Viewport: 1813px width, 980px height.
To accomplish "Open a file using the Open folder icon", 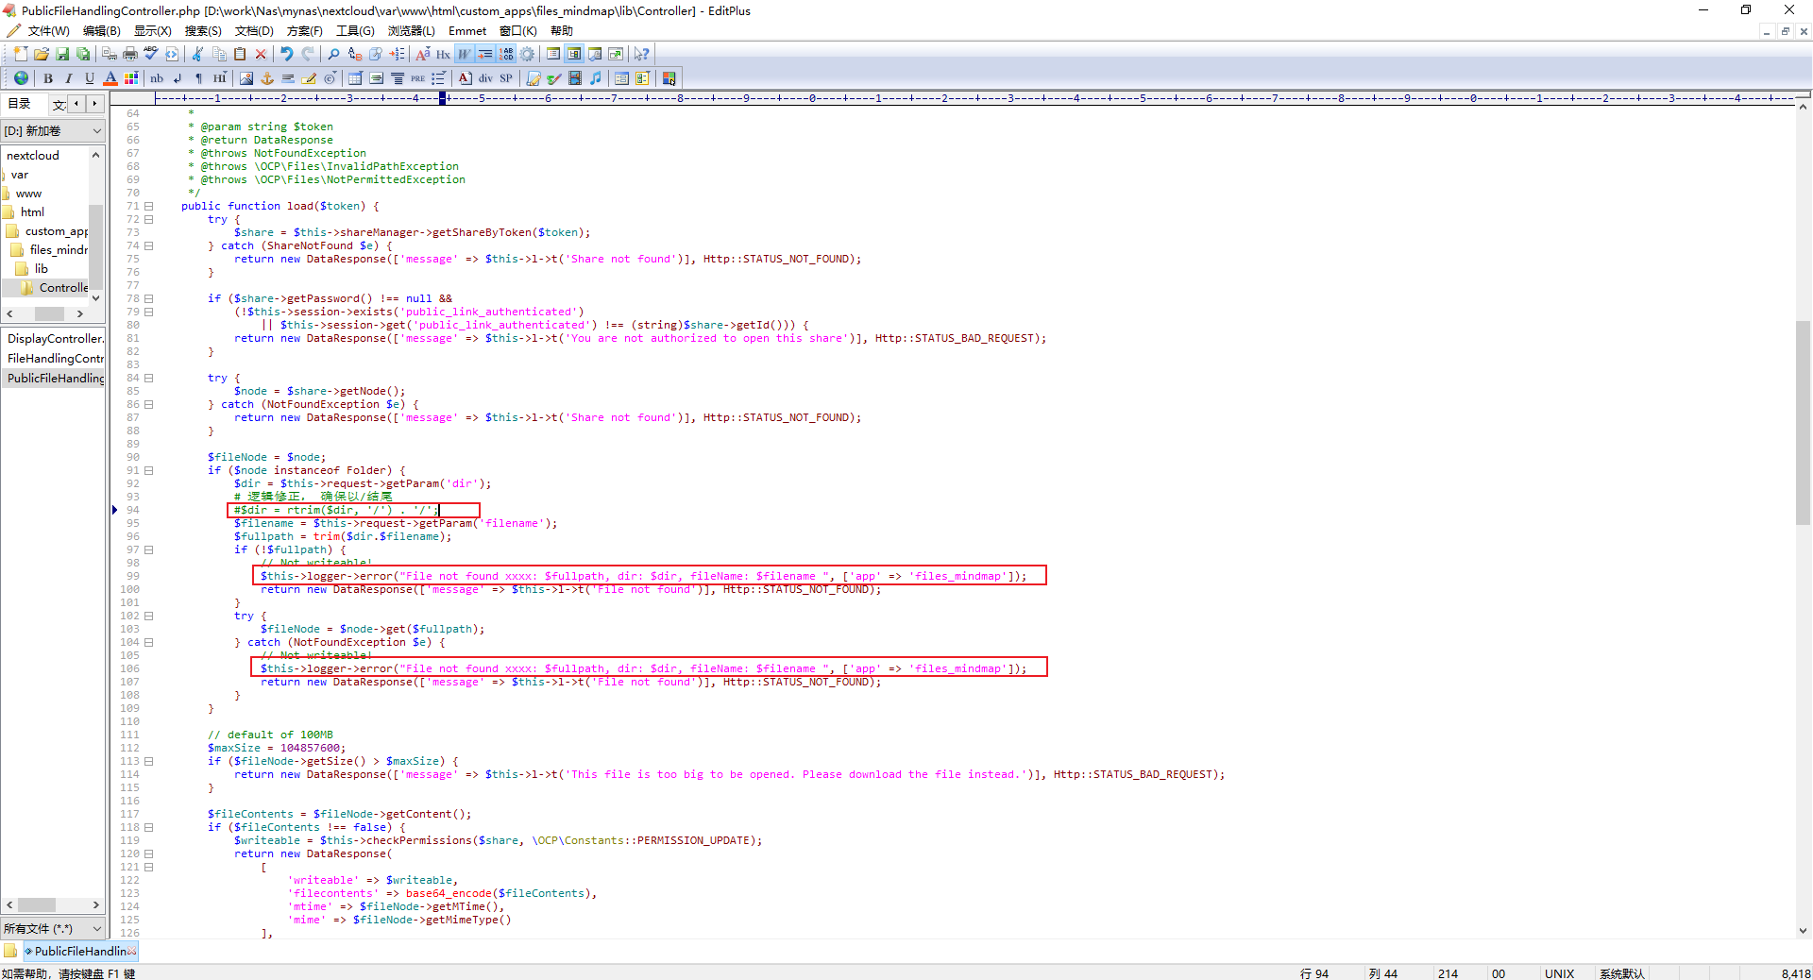I will click(42, 54).
